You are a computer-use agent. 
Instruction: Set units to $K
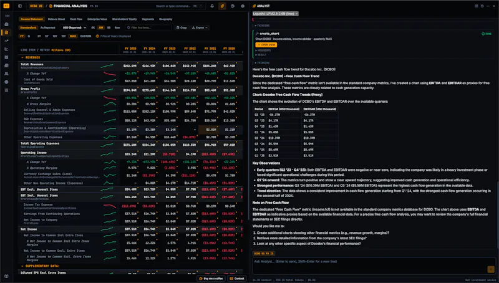point(93,27)
